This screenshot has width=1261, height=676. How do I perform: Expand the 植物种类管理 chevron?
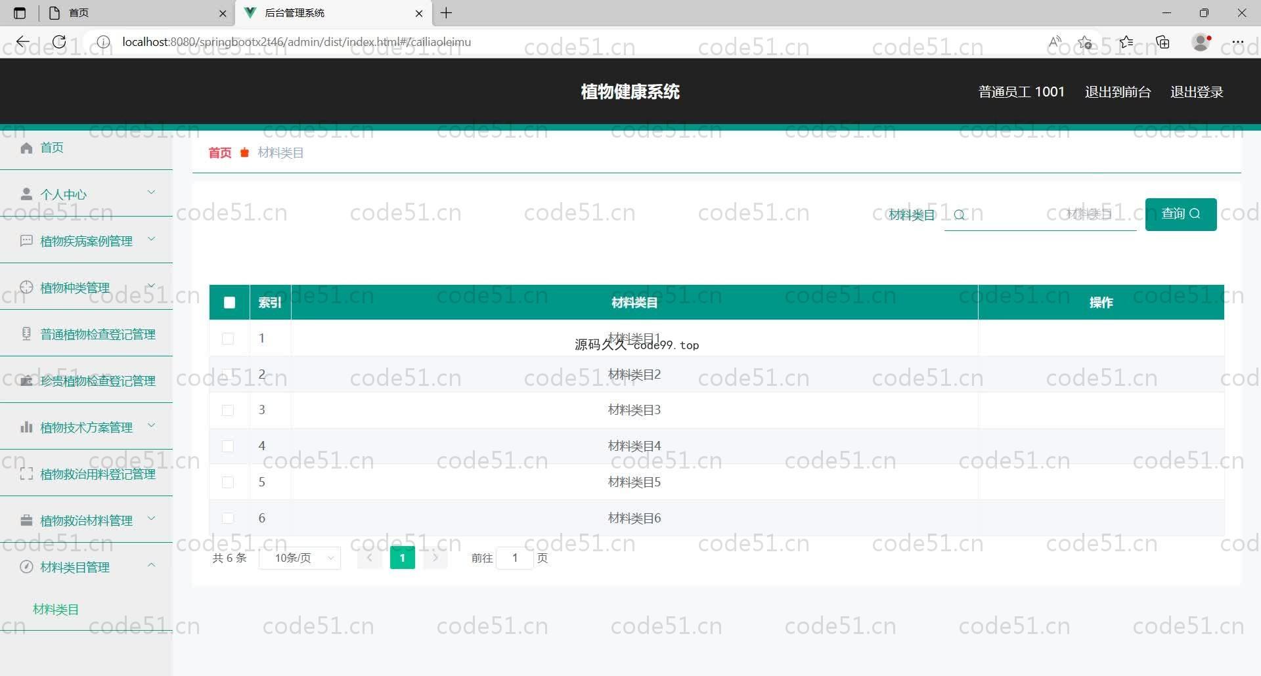click(x=151, y=285)
